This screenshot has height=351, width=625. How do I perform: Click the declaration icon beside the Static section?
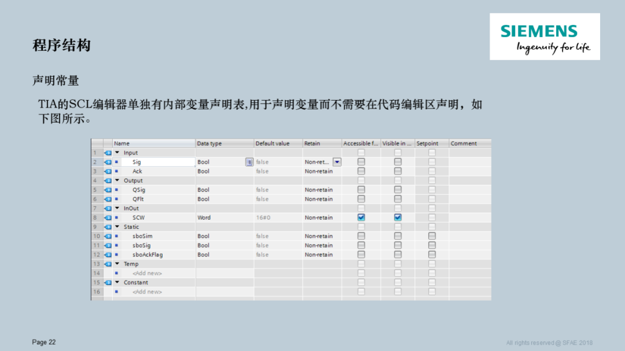click(x=108, y=227)
